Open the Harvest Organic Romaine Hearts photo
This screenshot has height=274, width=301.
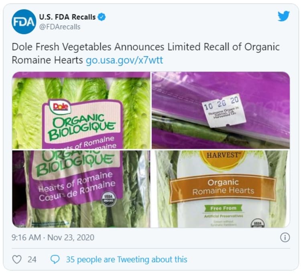[221, 189]
